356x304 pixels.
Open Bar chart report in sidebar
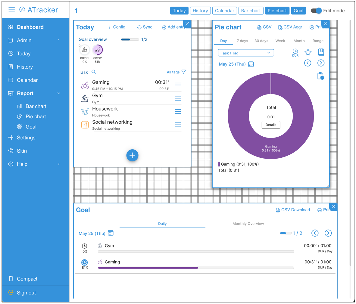point(35,107)
